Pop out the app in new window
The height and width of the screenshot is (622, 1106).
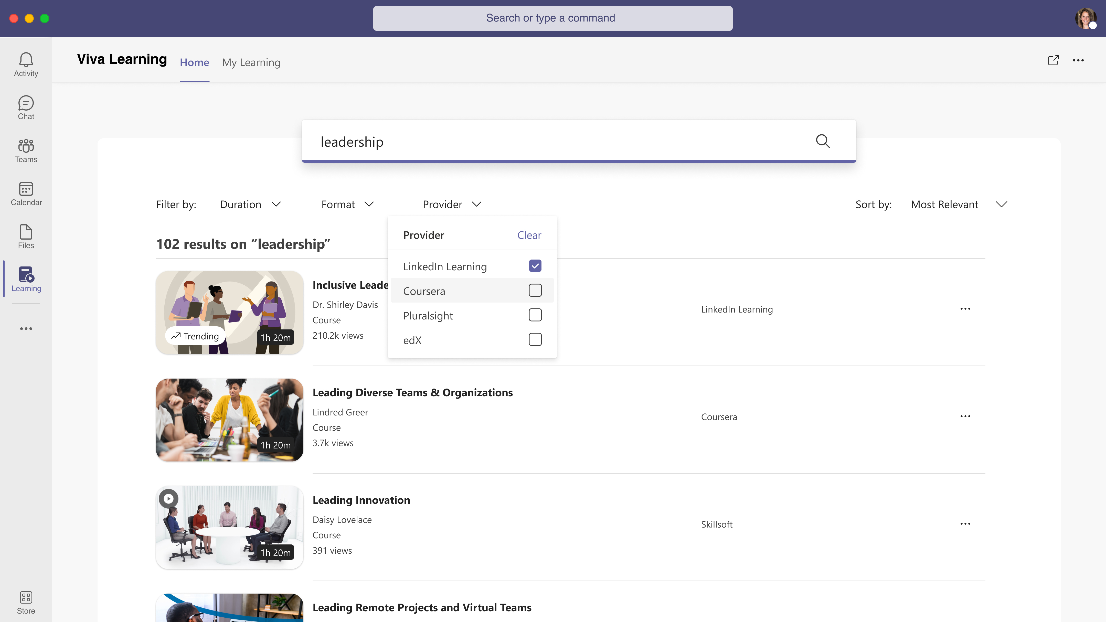click(x=1053, y=60)
